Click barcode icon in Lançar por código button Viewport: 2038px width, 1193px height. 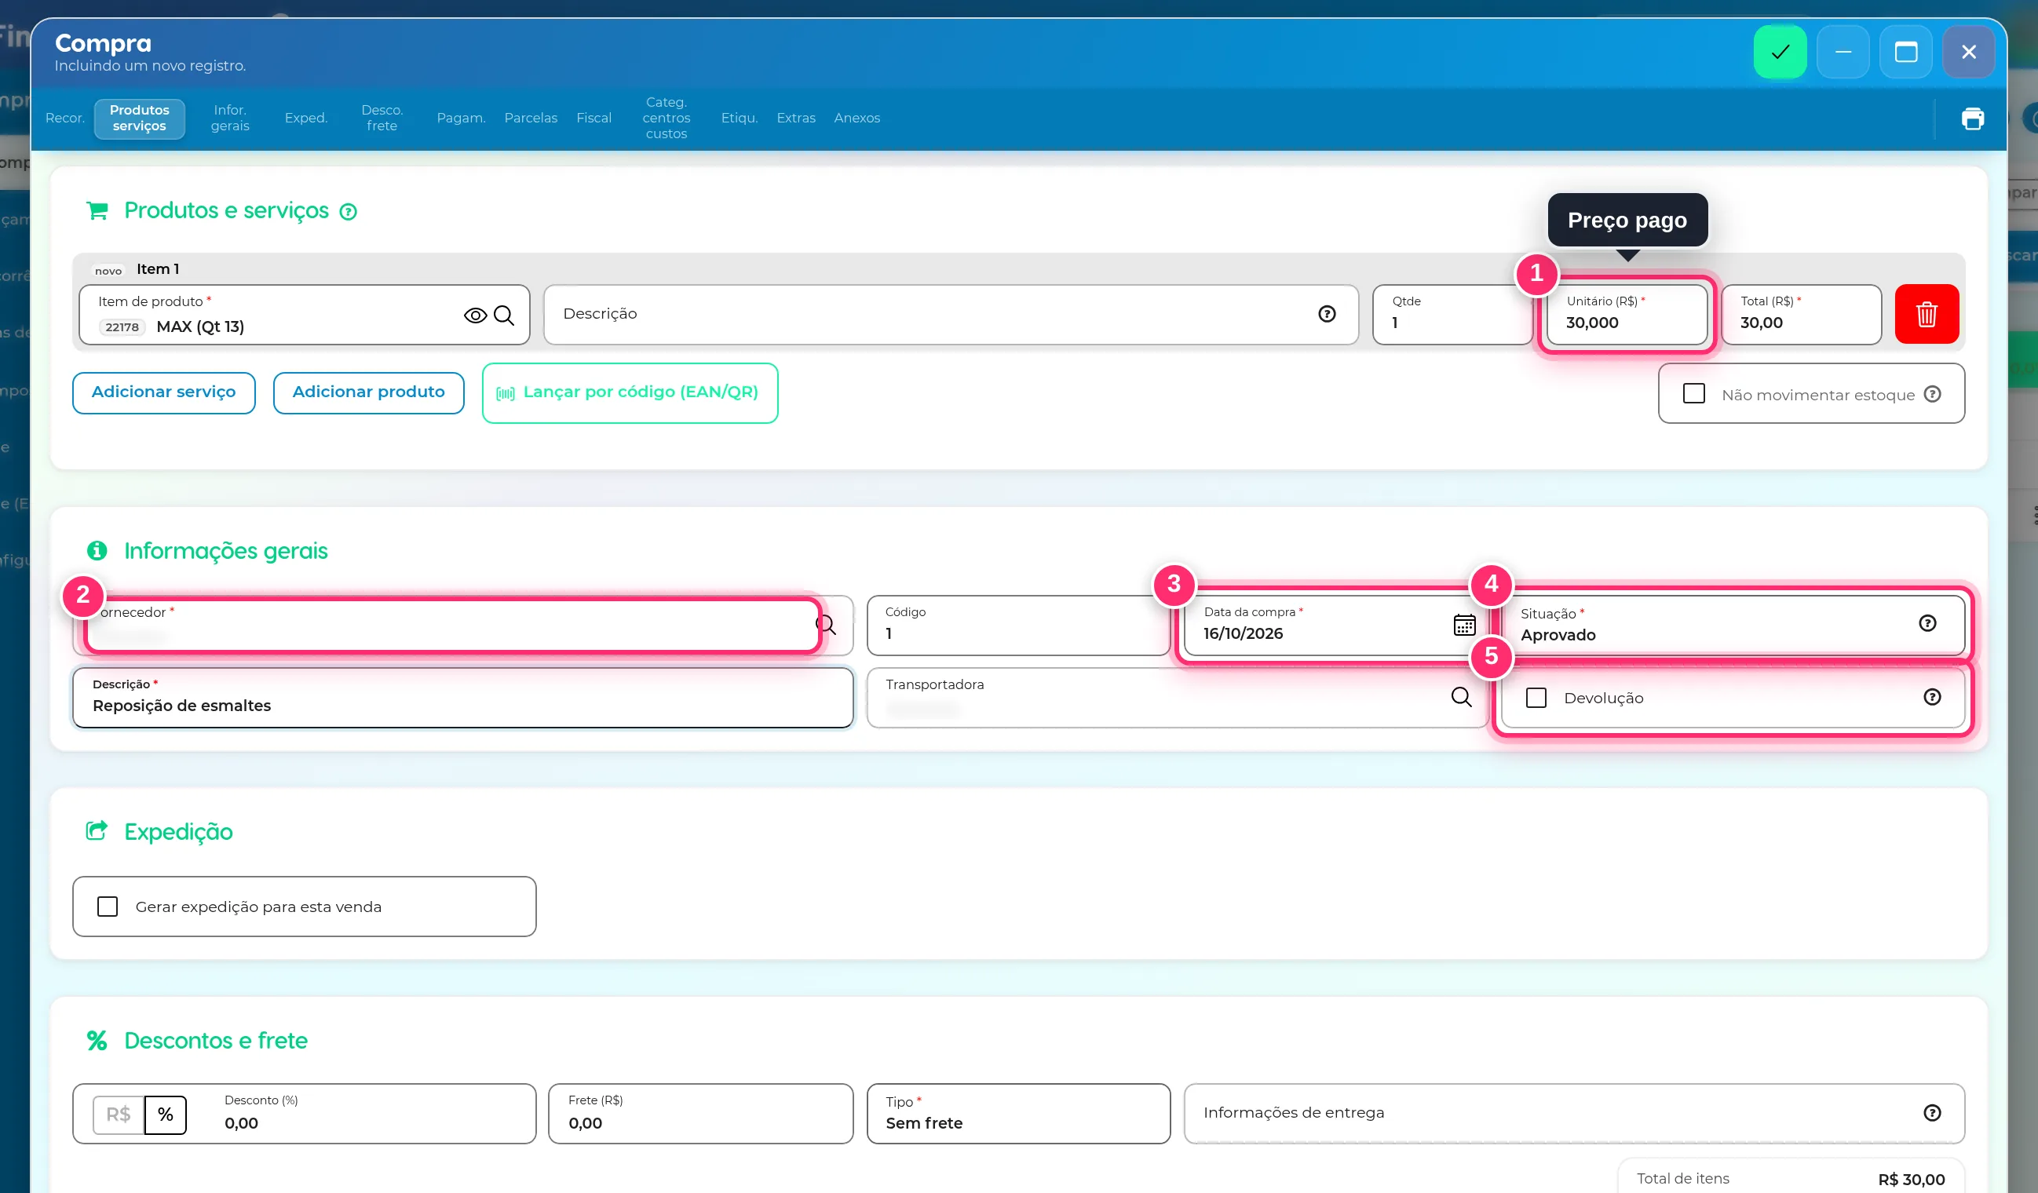tap(506, 394)
